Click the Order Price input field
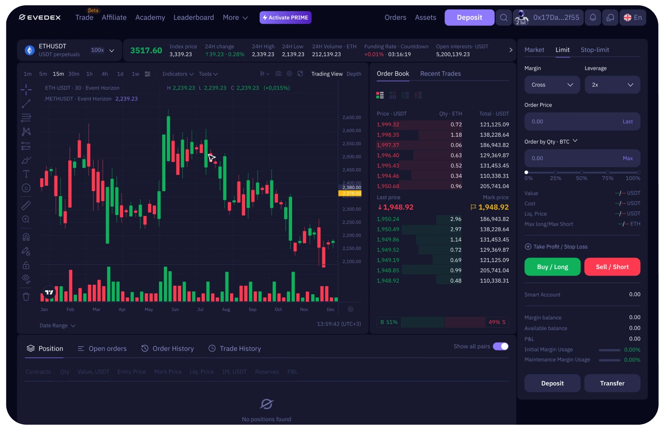 (x=572, y=122)
